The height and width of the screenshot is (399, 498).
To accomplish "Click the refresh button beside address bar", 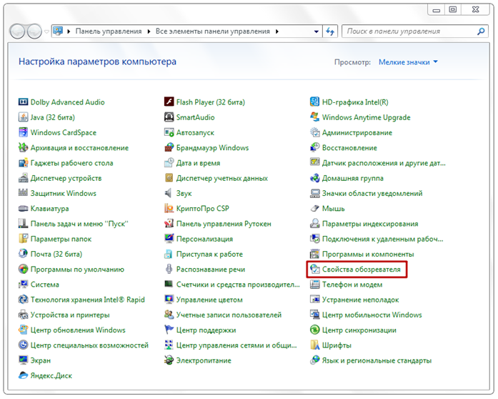I will (330, 31).
